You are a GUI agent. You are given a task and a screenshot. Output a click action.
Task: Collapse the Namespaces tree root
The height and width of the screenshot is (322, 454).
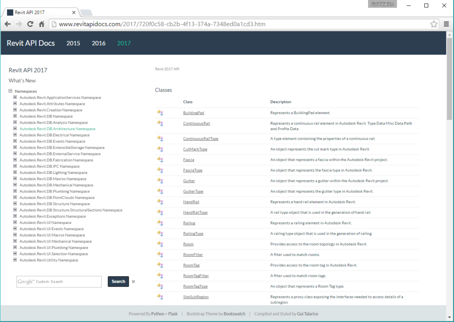tap(11, 91)
